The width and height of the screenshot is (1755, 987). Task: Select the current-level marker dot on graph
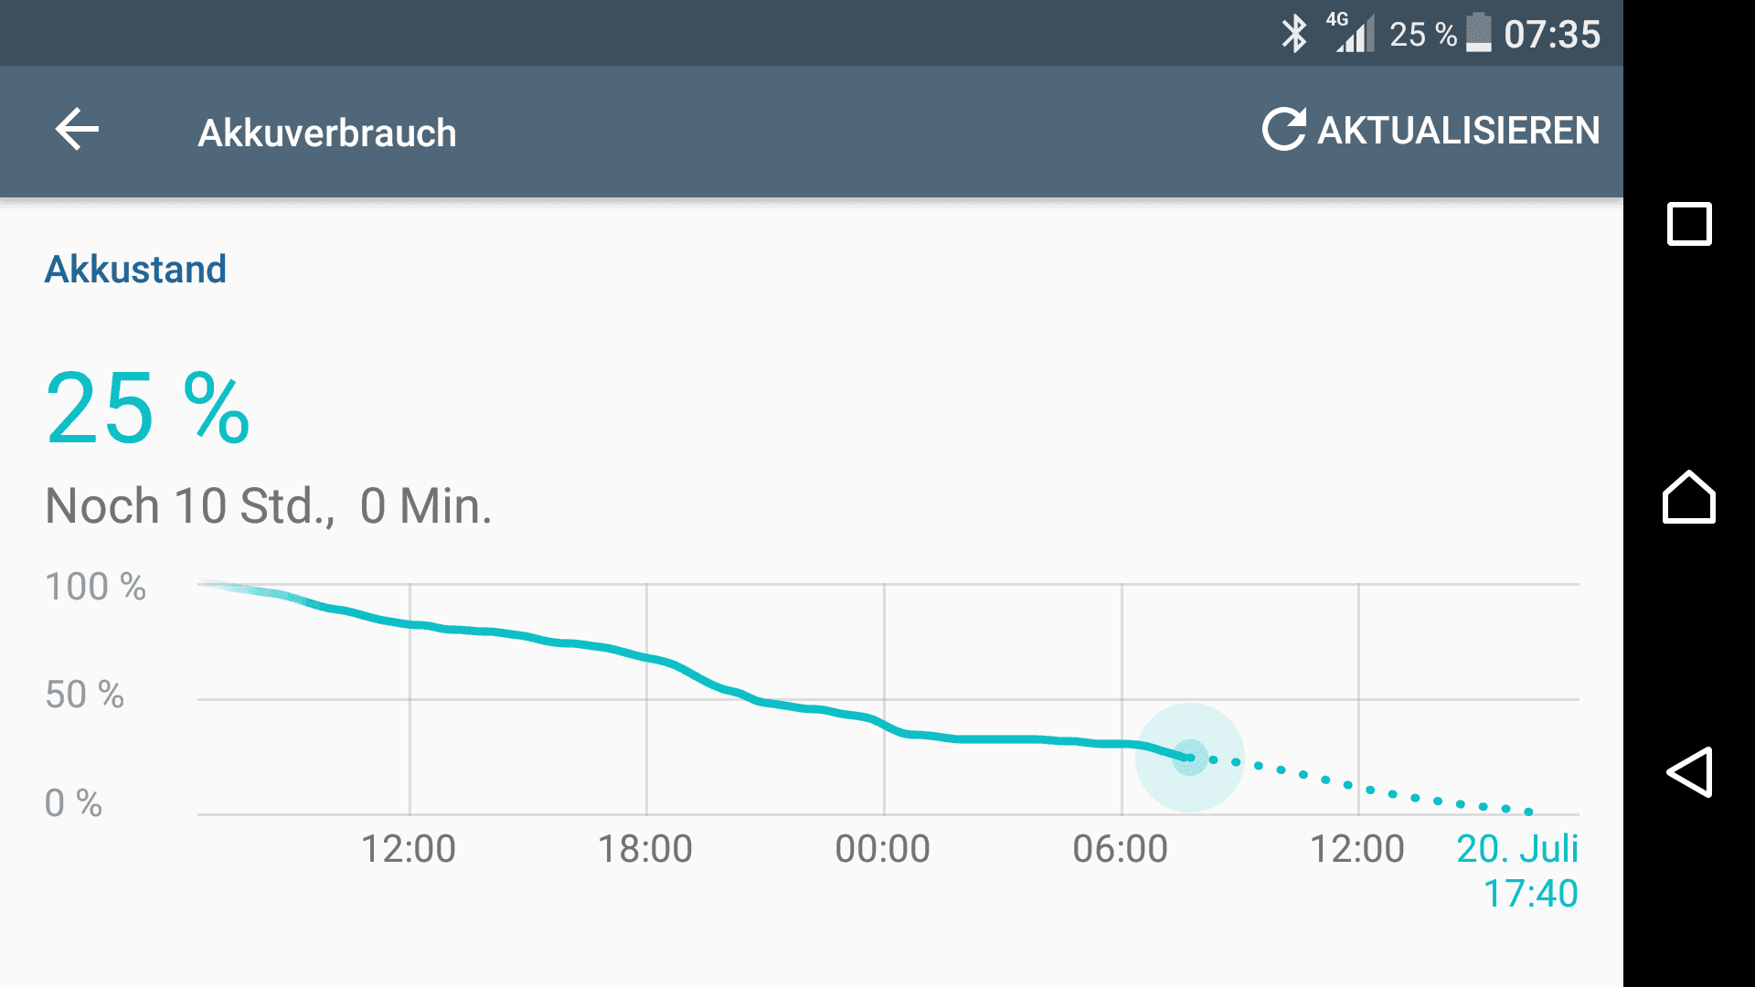coord(1189,758)
